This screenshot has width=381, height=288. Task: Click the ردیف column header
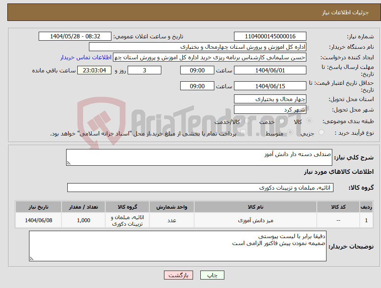366,207
